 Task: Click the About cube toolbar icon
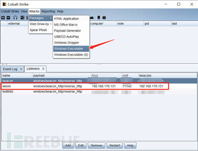click(104, 17)
